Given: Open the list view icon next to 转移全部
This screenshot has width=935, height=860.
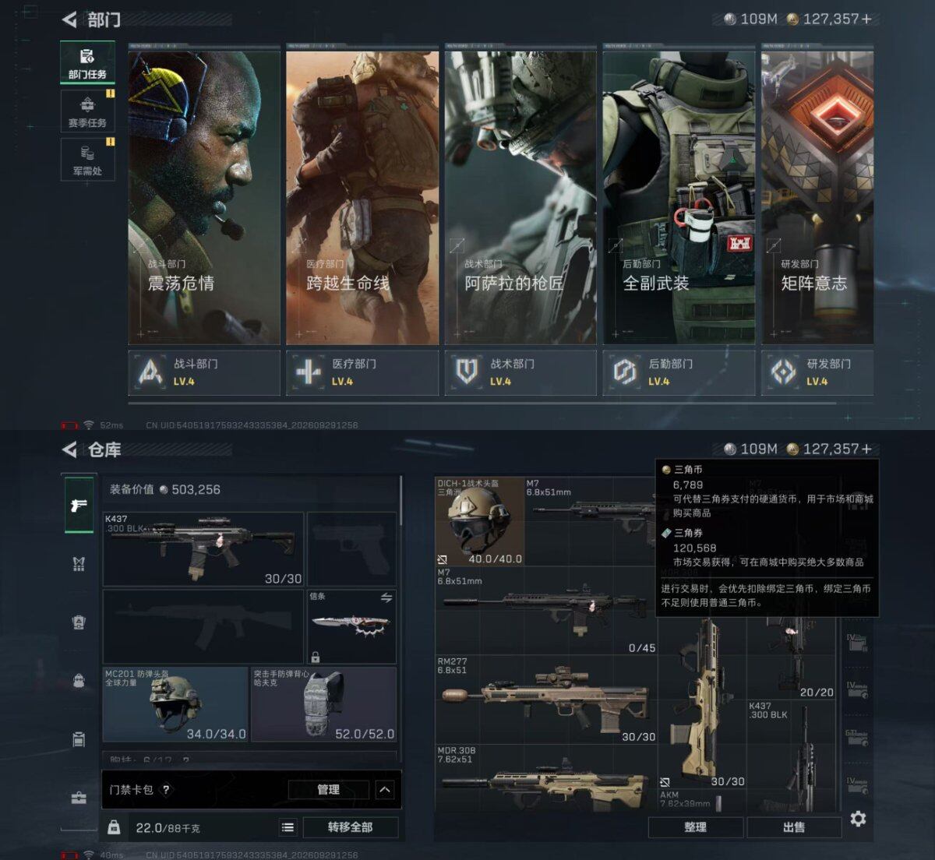Looking at the screenshot, I should pos(288,827).
